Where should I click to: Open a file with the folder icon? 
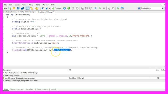[14, 8]
